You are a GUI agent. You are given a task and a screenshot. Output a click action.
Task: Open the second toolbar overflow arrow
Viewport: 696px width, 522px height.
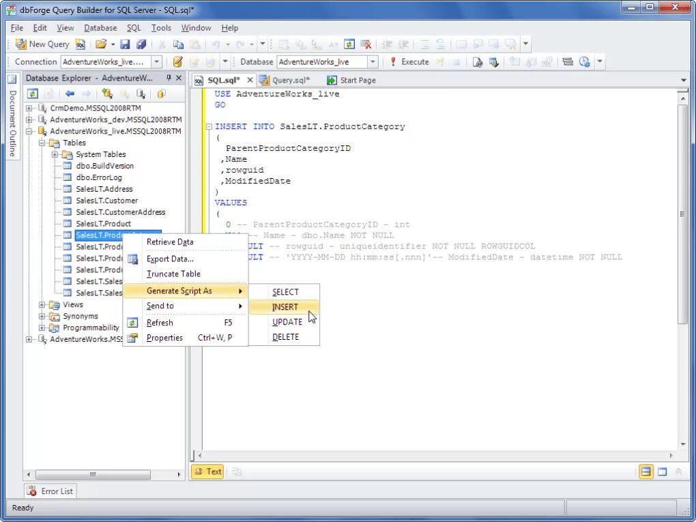tap(600, 61)
